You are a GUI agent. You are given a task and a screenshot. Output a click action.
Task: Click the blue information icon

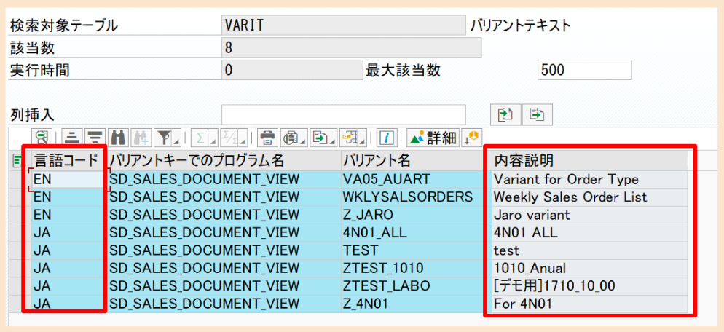[x=387, y=137]
